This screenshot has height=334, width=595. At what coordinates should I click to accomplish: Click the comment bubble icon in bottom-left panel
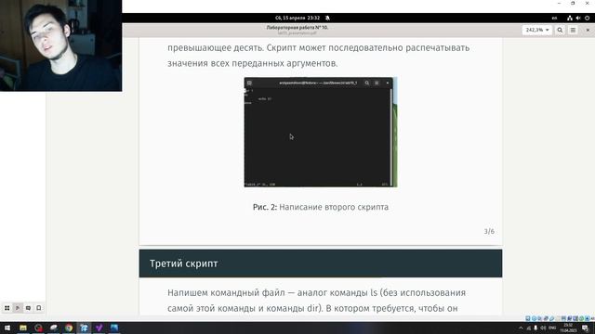click(x=28, y=308)
